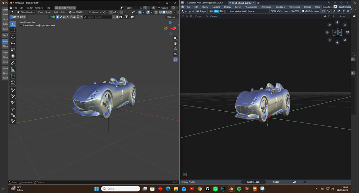The image size is (359, 193).
Task: Toggle camera view in Blender's viewport
Action: (175, 49)
